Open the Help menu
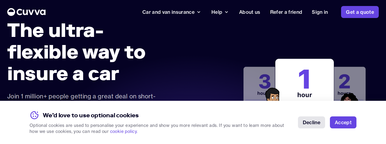The image size is (386, 144). (220, 12)
